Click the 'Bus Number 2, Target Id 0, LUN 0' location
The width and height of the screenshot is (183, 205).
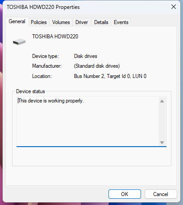[110, 76]
